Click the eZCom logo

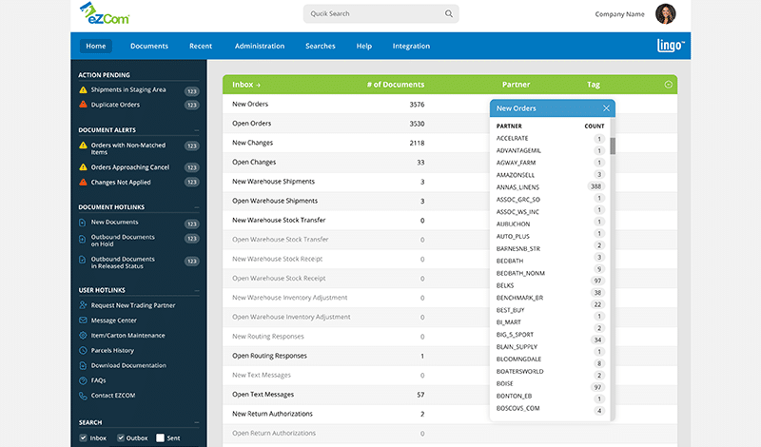pyautogui.click(x=105, y=14)
